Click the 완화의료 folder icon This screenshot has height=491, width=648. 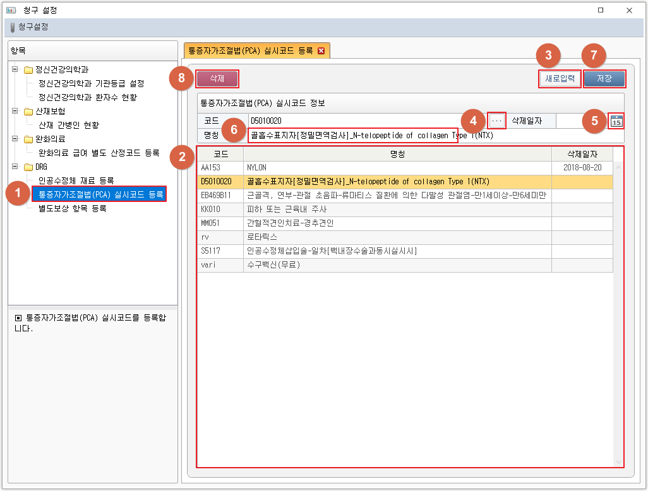pos(28,139)
